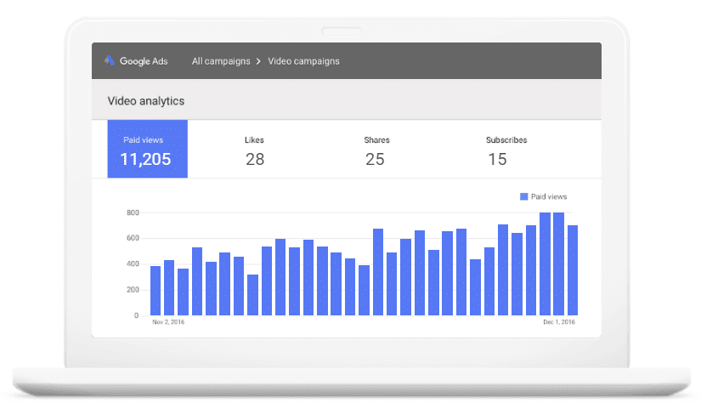The image size is (701, 408).
Task: Open the All campaigns breadcrumb
Action: tap(221, 61)
